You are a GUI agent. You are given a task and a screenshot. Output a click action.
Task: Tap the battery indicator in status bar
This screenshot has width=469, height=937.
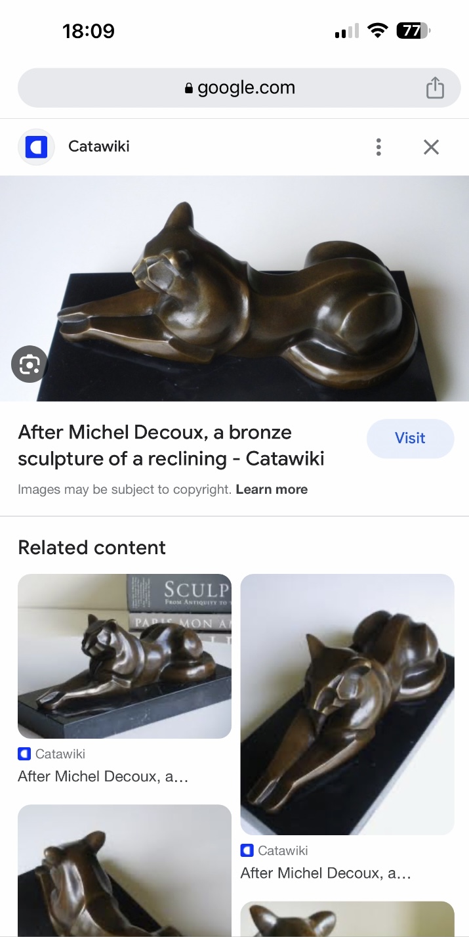(x=413, y=30)
